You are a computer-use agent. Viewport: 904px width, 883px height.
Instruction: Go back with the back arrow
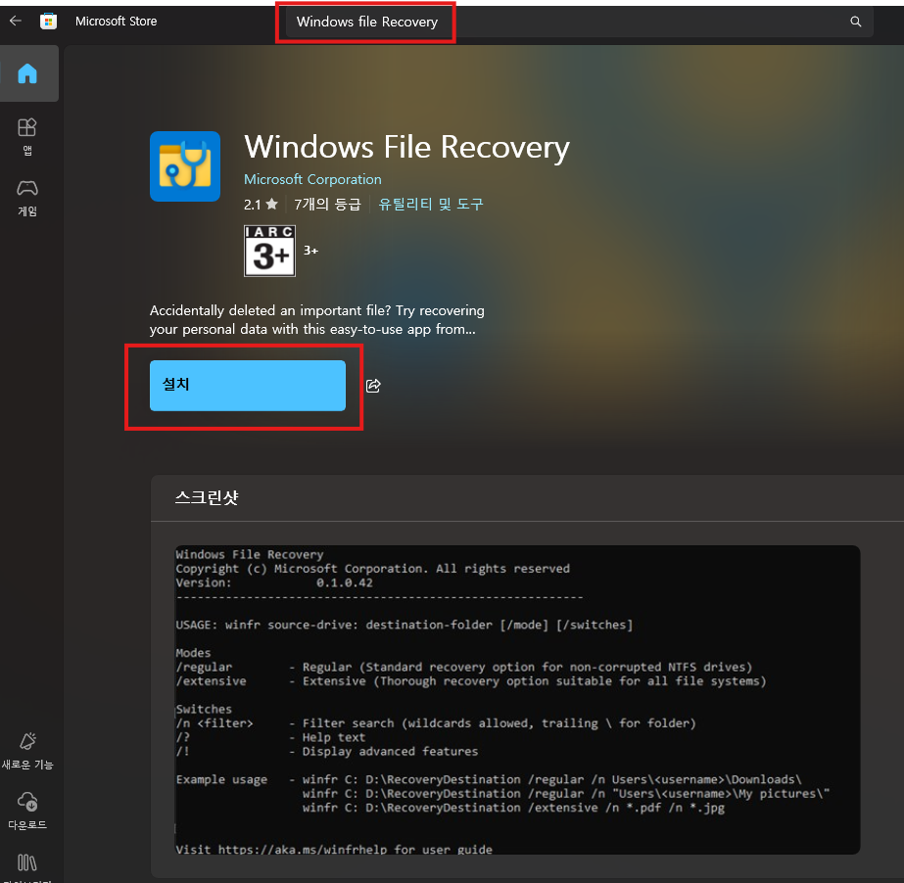point(16,22)
